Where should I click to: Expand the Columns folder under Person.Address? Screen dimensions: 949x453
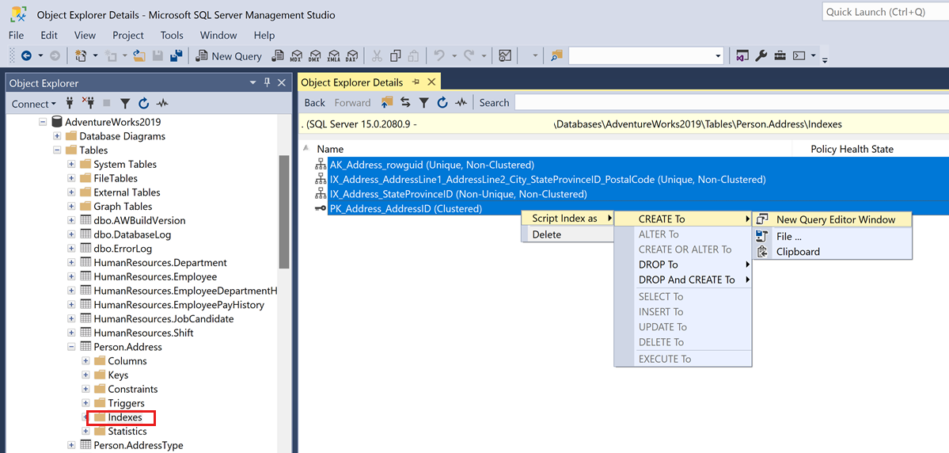click(x=86, y=361)
